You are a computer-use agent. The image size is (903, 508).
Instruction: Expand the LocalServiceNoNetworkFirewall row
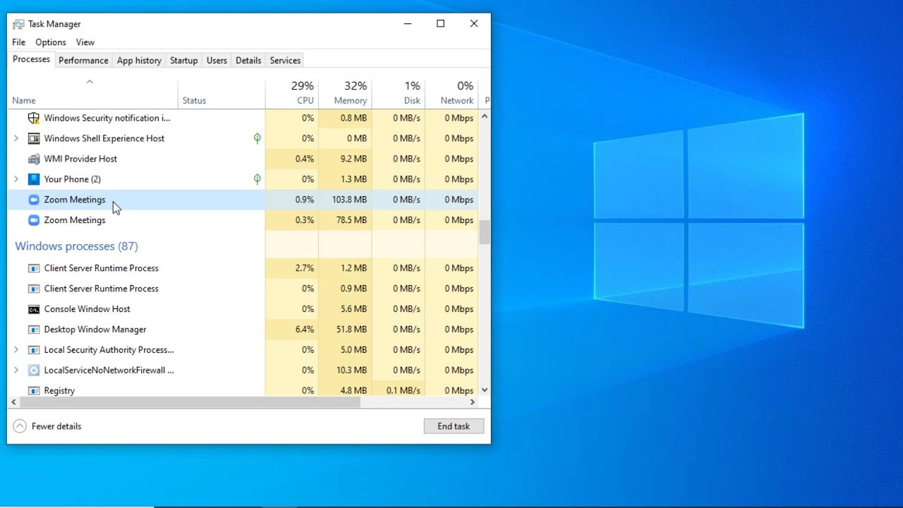point(16,370)
